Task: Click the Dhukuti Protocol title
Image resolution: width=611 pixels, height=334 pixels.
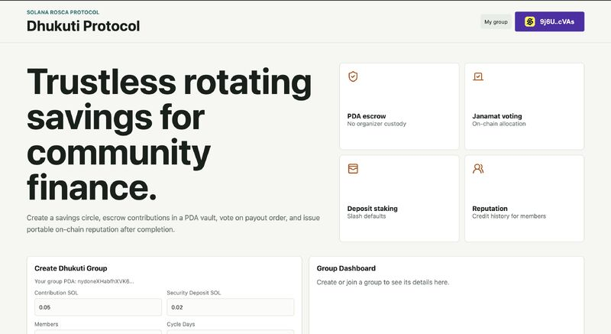Action: (83, 26)
